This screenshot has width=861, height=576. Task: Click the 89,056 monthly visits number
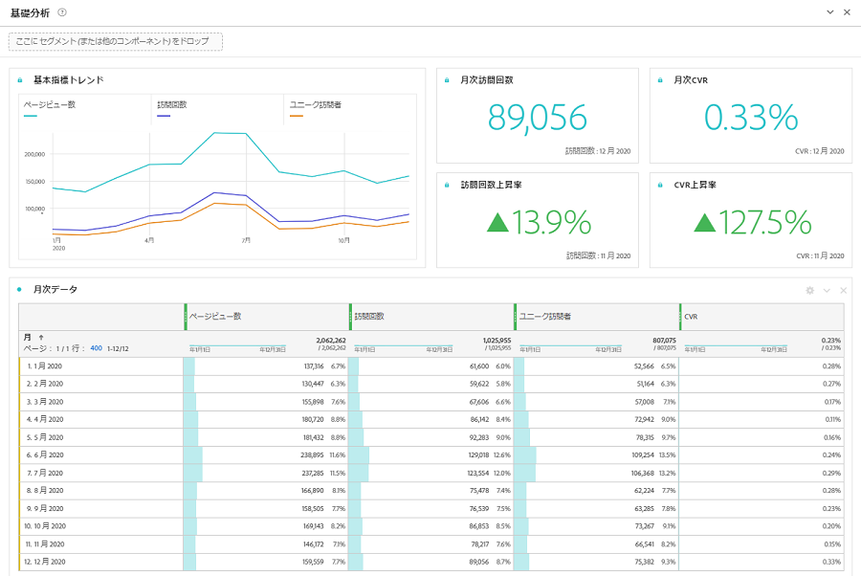[537, 118]
